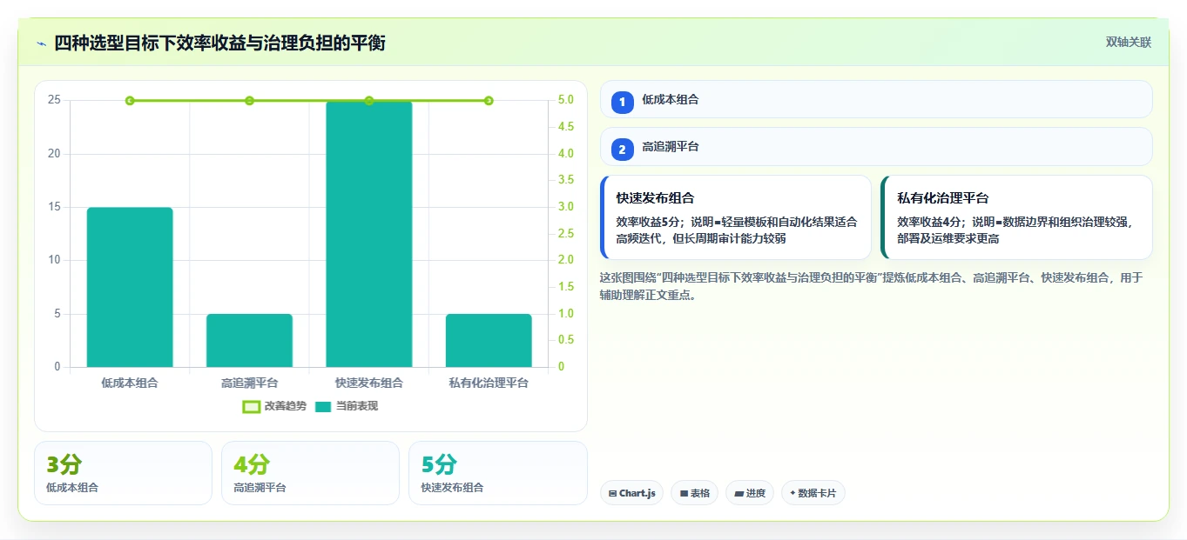
Task: Click the 表格 tag pill
Action: (x=694, y=493)
